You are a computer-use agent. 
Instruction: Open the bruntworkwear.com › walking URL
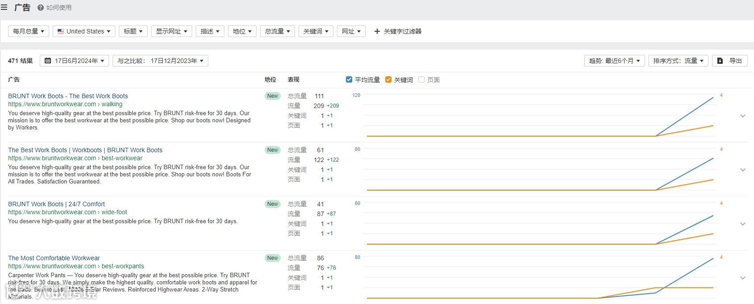65,104
